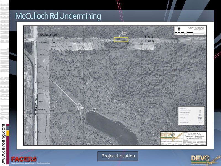Select the McCulloch Rd Undermining slide title
This screenshot has width=221, height=166.
[x=58, y=16]
